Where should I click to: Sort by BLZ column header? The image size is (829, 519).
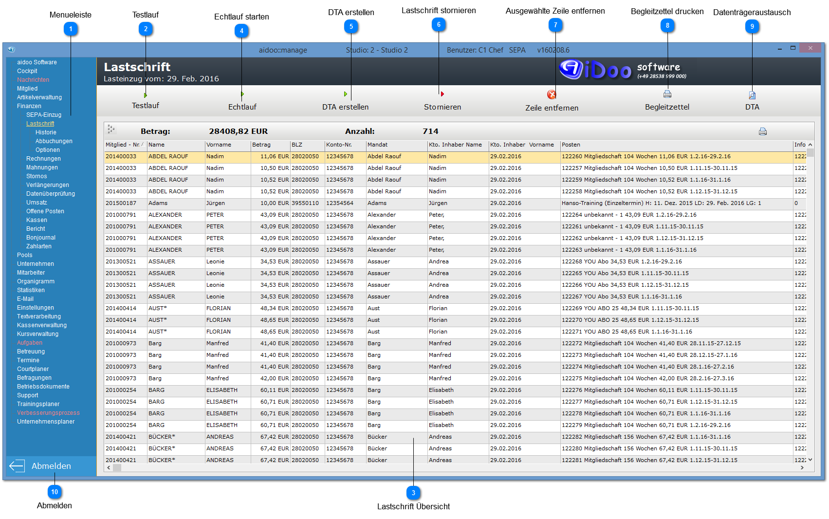pos(307,145)
